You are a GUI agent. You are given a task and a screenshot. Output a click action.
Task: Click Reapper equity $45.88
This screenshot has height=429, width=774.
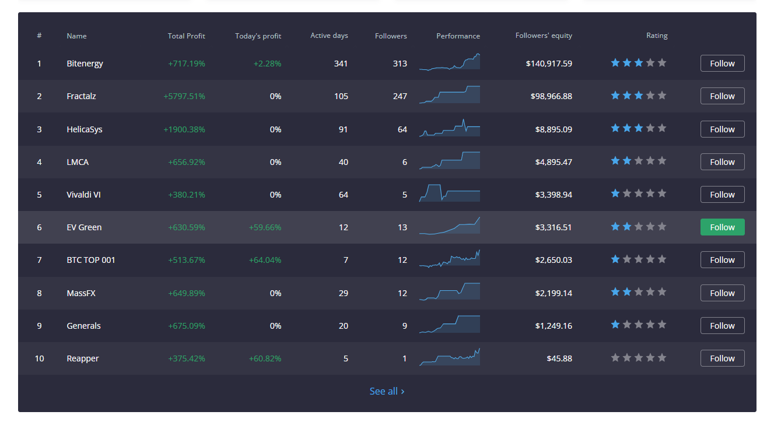coord(559,358)
